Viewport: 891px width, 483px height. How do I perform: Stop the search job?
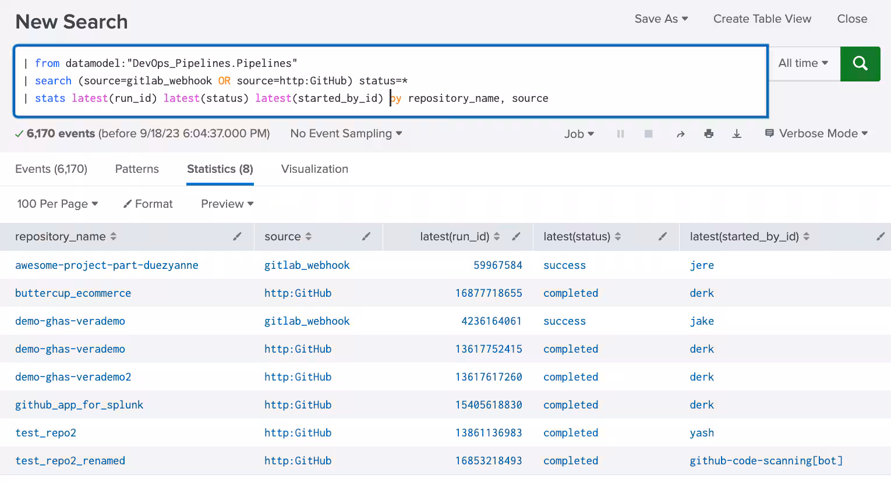(x=648, y=134)
